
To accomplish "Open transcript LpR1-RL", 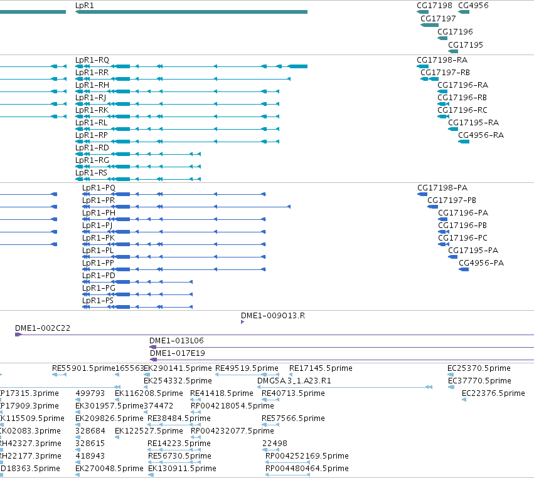I will coord(177,129).
